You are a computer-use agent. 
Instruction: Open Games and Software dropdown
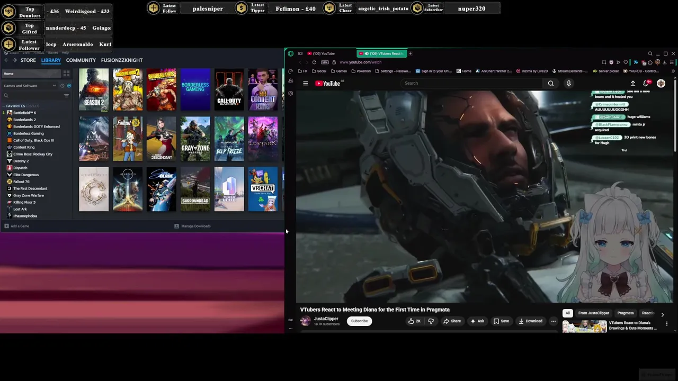point(30,86)
